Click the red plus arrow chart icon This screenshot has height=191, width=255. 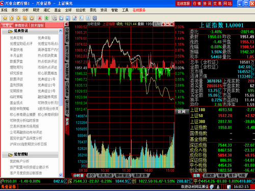[164, 24]
